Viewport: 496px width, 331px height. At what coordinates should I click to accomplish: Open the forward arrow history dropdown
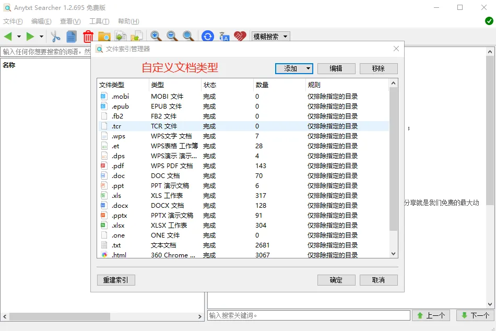pos(41,37)
